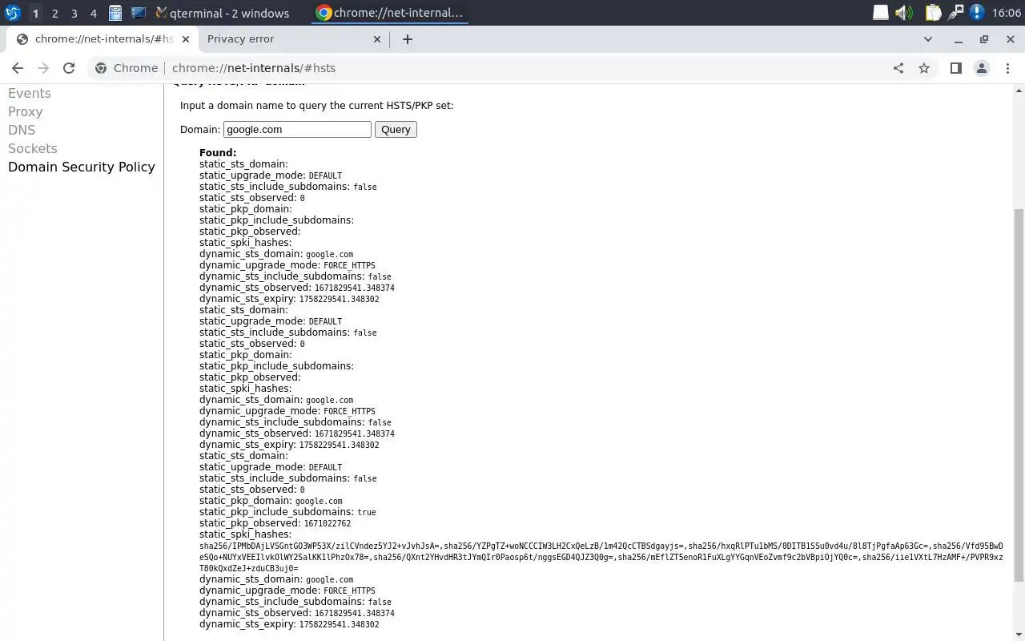Close the net-internals tab

(x=186, y=38)
